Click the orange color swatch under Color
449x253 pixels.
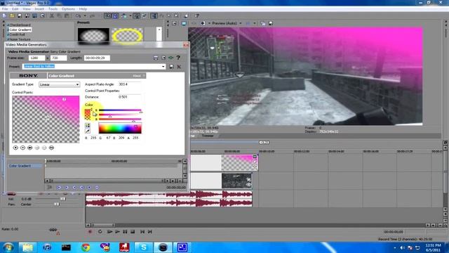coord(88,115)
